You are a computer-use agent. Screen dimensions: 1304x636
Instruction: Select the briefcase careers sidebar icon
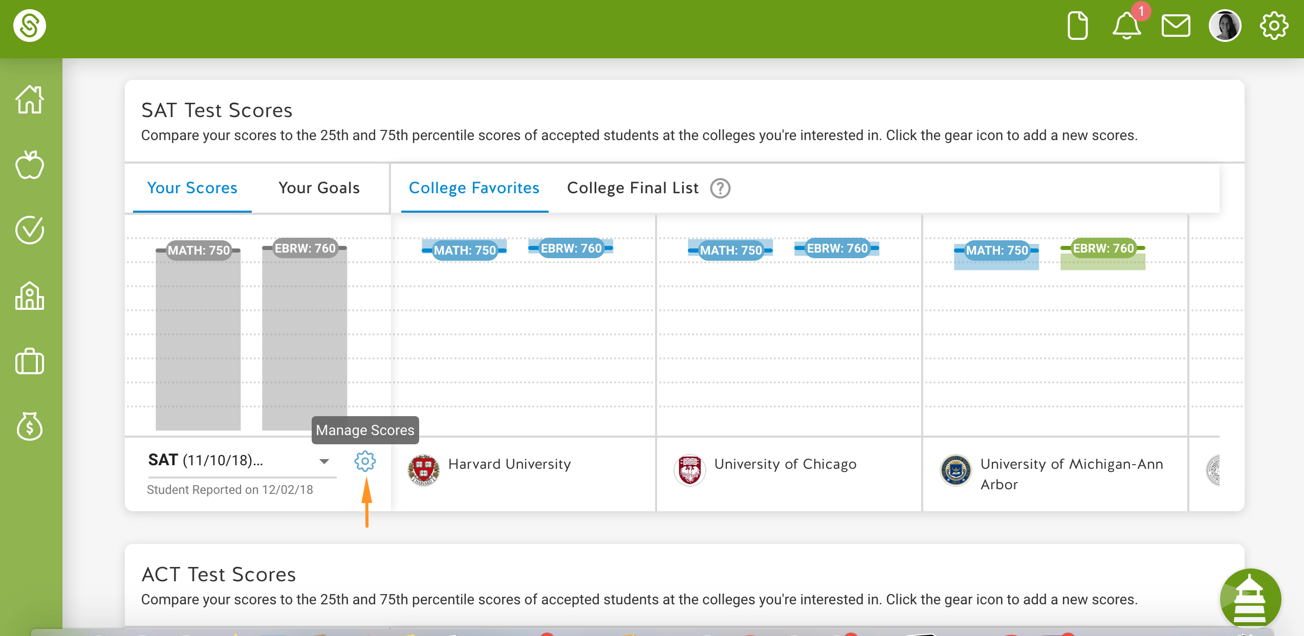(x=30, y=361)
